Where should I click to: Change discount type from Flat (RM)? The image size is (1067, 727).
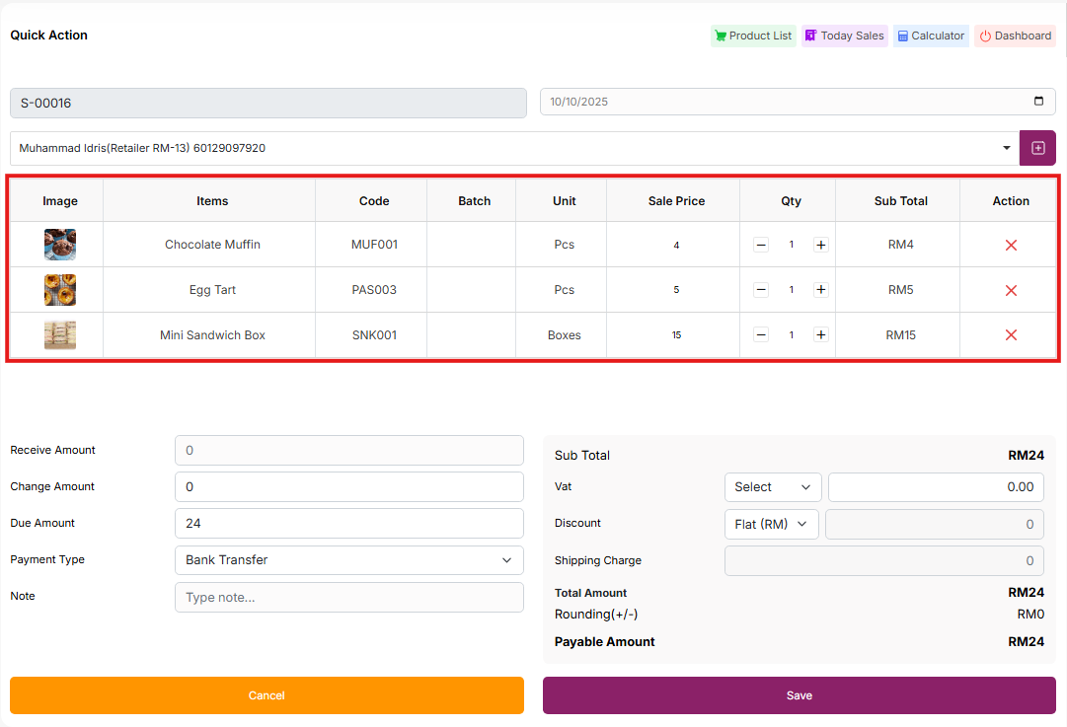(x=772, y=525)
